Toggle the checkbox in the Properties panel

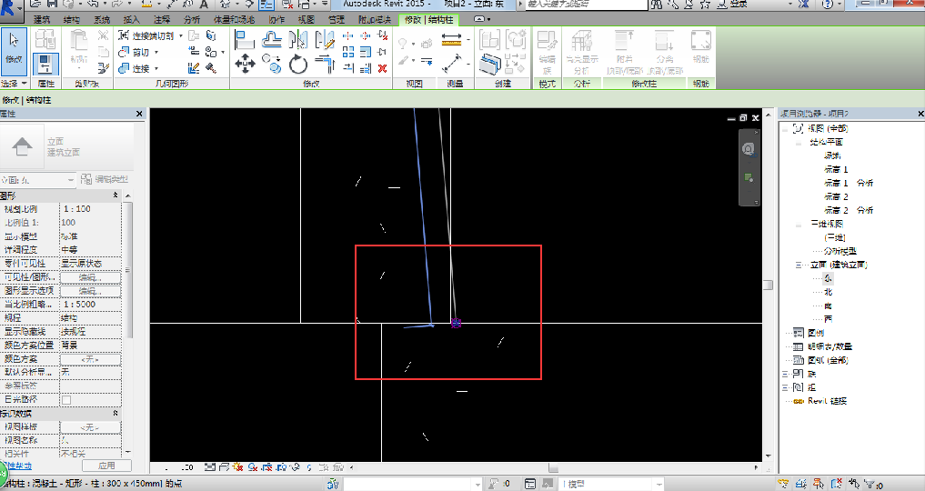click(65, 399)
